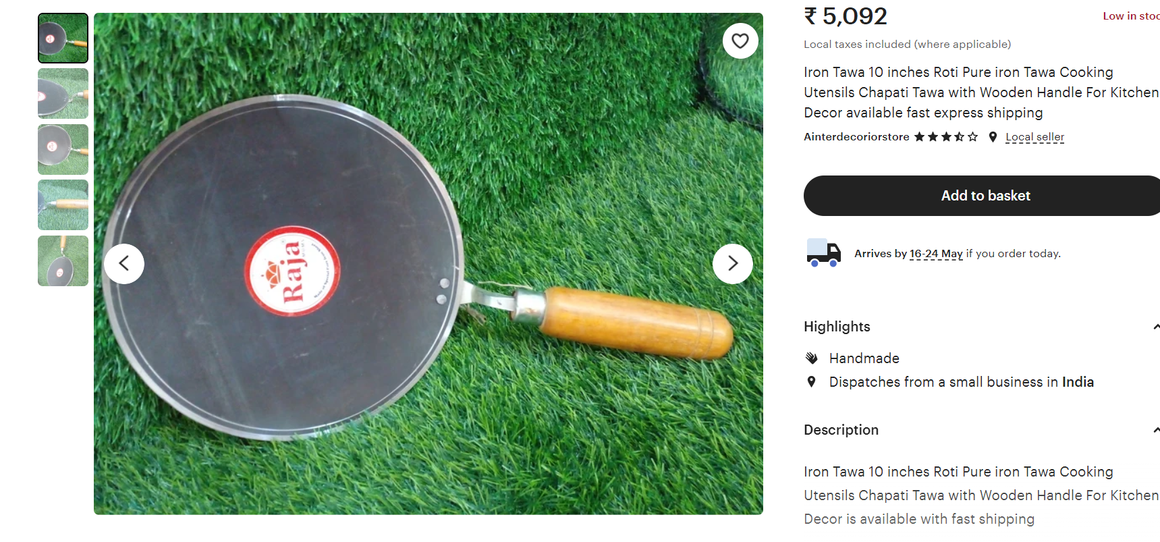Click the main tawa product image

pyautogui.click(x=429, y=264)
